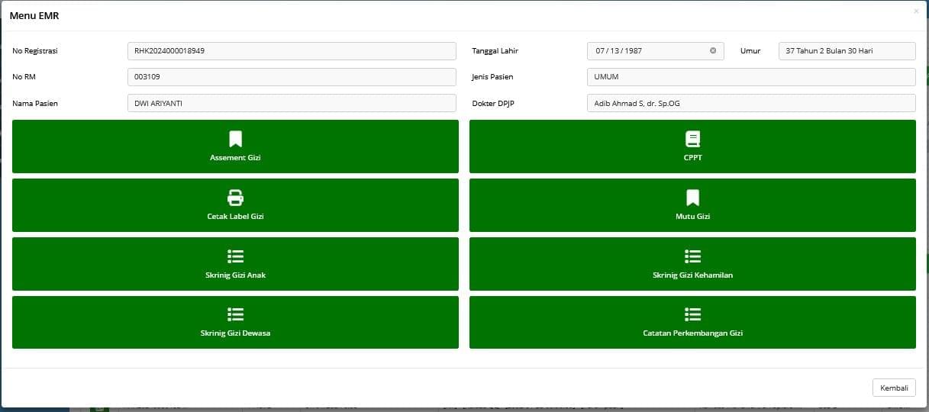This screenshot has height=412, width=929.
Task: Click the No RM field
Action: tap(292, 77)
